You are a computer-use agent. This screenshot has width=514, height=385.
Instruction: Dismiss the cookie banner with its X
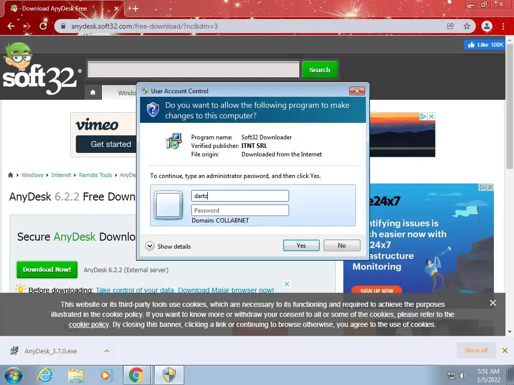tap(493, 303)
